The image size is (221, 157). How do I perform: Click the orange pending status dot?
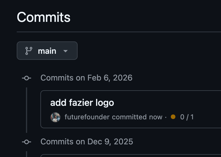pyautogui.click(x=173, y=117)
